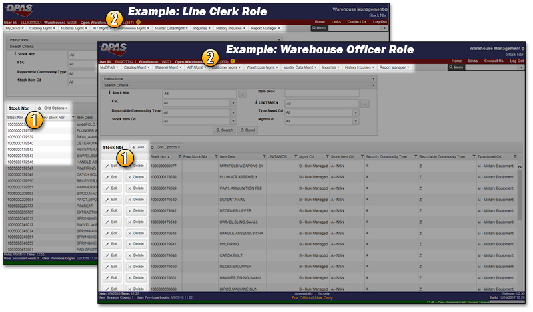
Task: Collapse Search Criteria panel in Warehouse Officer window
Action: 373,86
